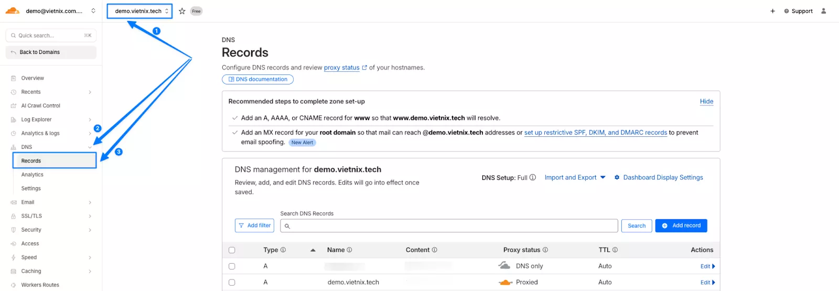This screenshot has height=291, width=839.
Task: Click the DNS Setup info icon
Action: (533, 177)
